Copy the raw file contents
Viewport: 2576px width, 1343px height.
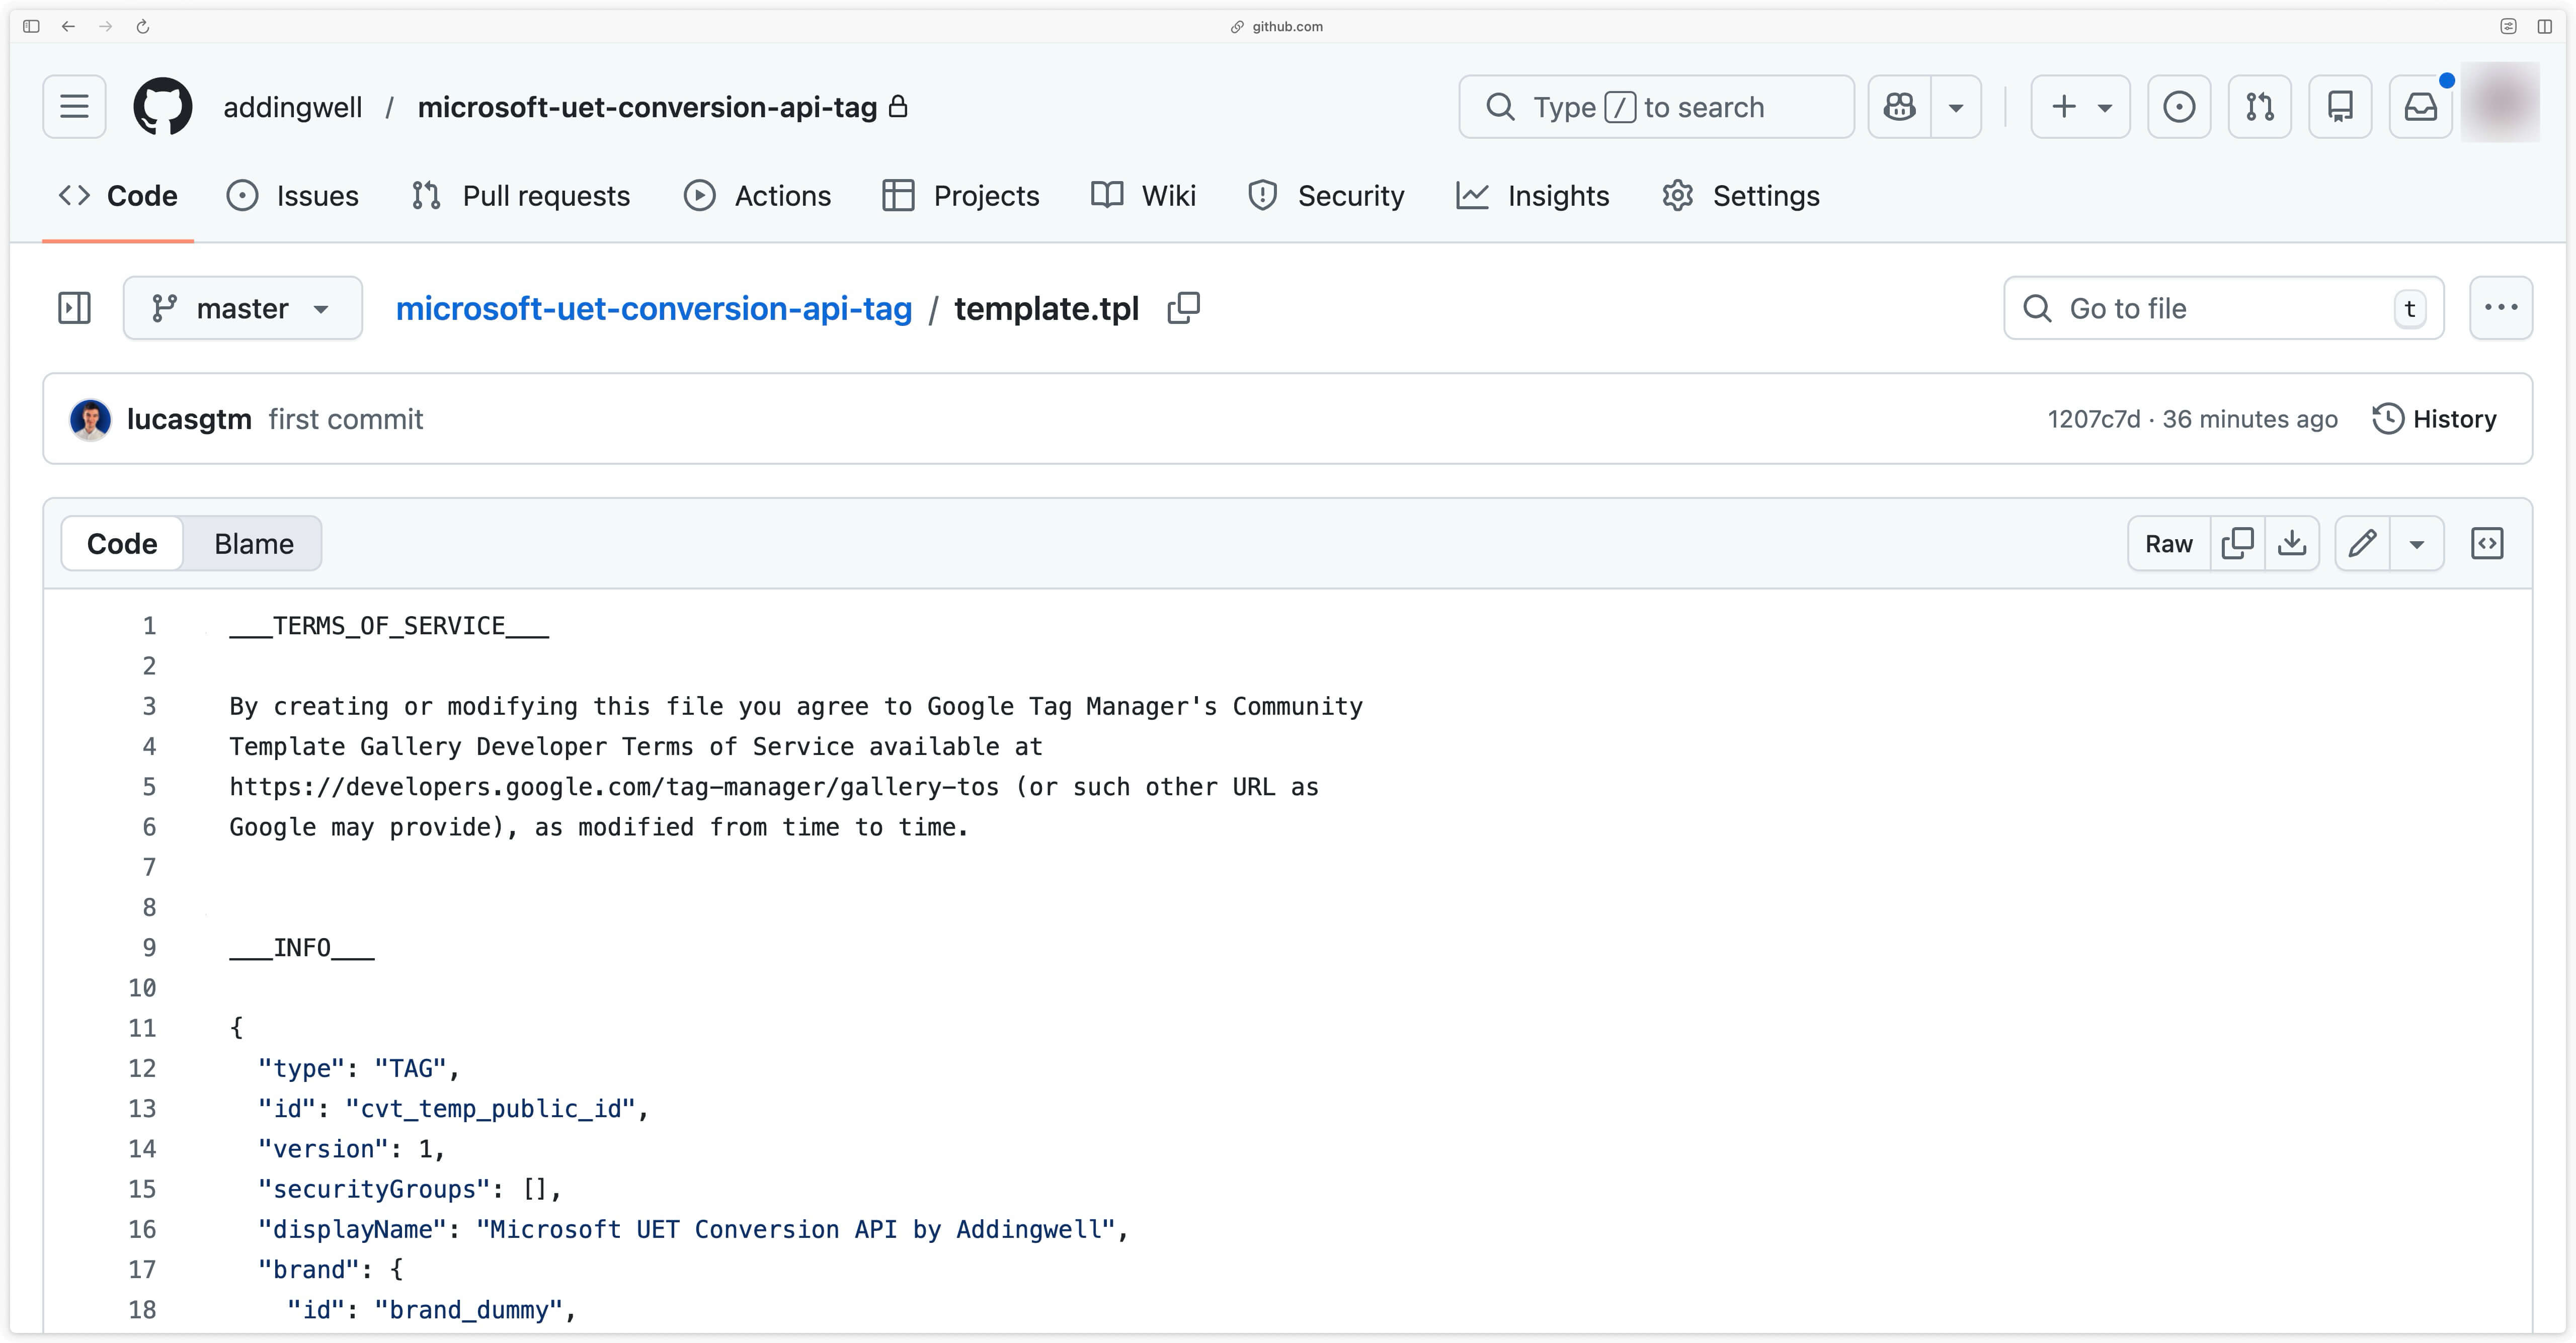2238,543
